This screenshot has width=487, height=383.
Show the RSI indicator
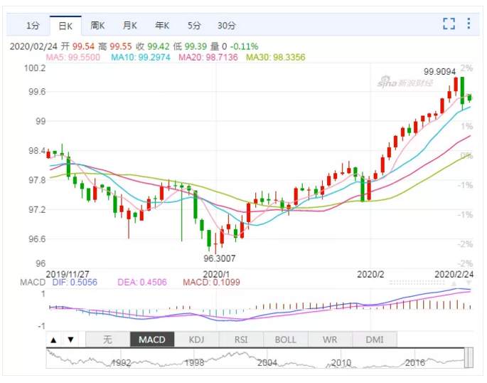coord(241,340)
